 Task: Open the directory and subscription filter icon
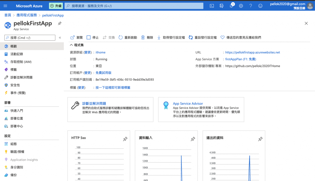(x=221, y=6)
